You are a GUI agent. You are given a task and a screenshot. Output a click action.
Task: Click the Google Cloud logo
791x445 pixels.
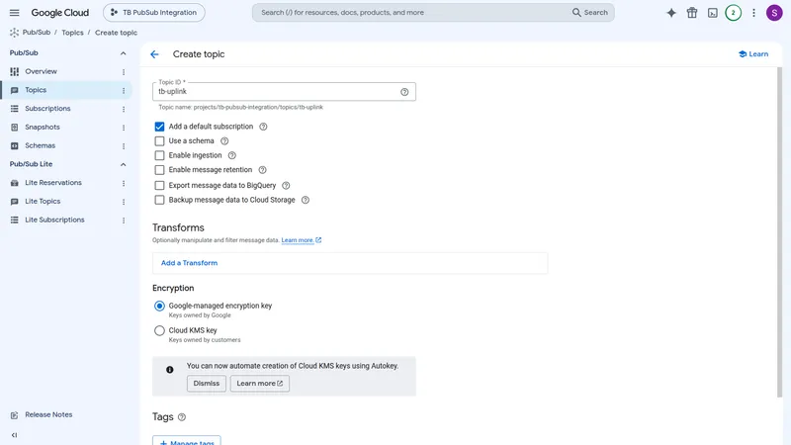click(x=60, y=13)
